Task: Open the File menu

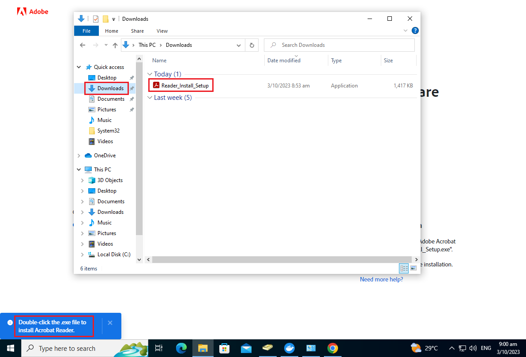Action: (x=86, y=30)
